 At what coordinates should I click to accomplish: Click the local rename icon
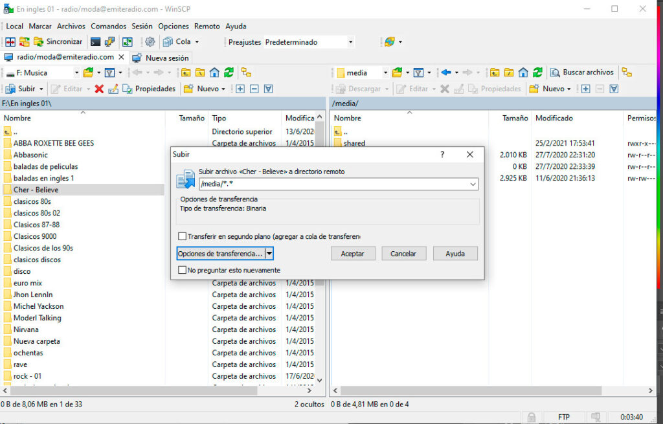[113, 89]
